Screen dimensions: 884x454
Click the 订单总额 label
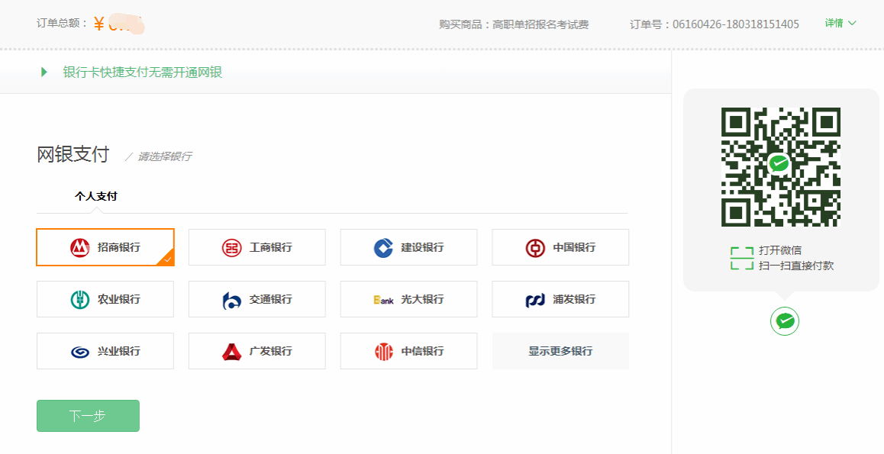tap(62, 23)
